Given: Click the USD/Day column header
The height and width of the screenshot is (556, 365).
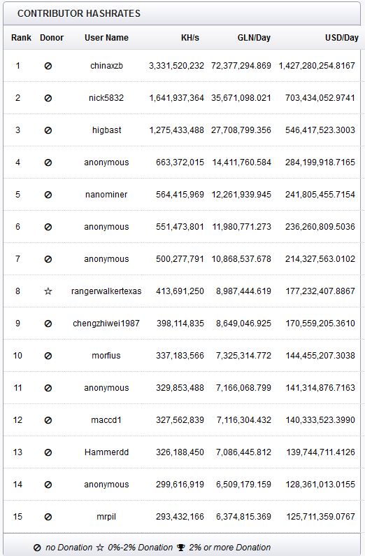Looking at the screenshot, I should pyautogui.click(x=342, y=38).
